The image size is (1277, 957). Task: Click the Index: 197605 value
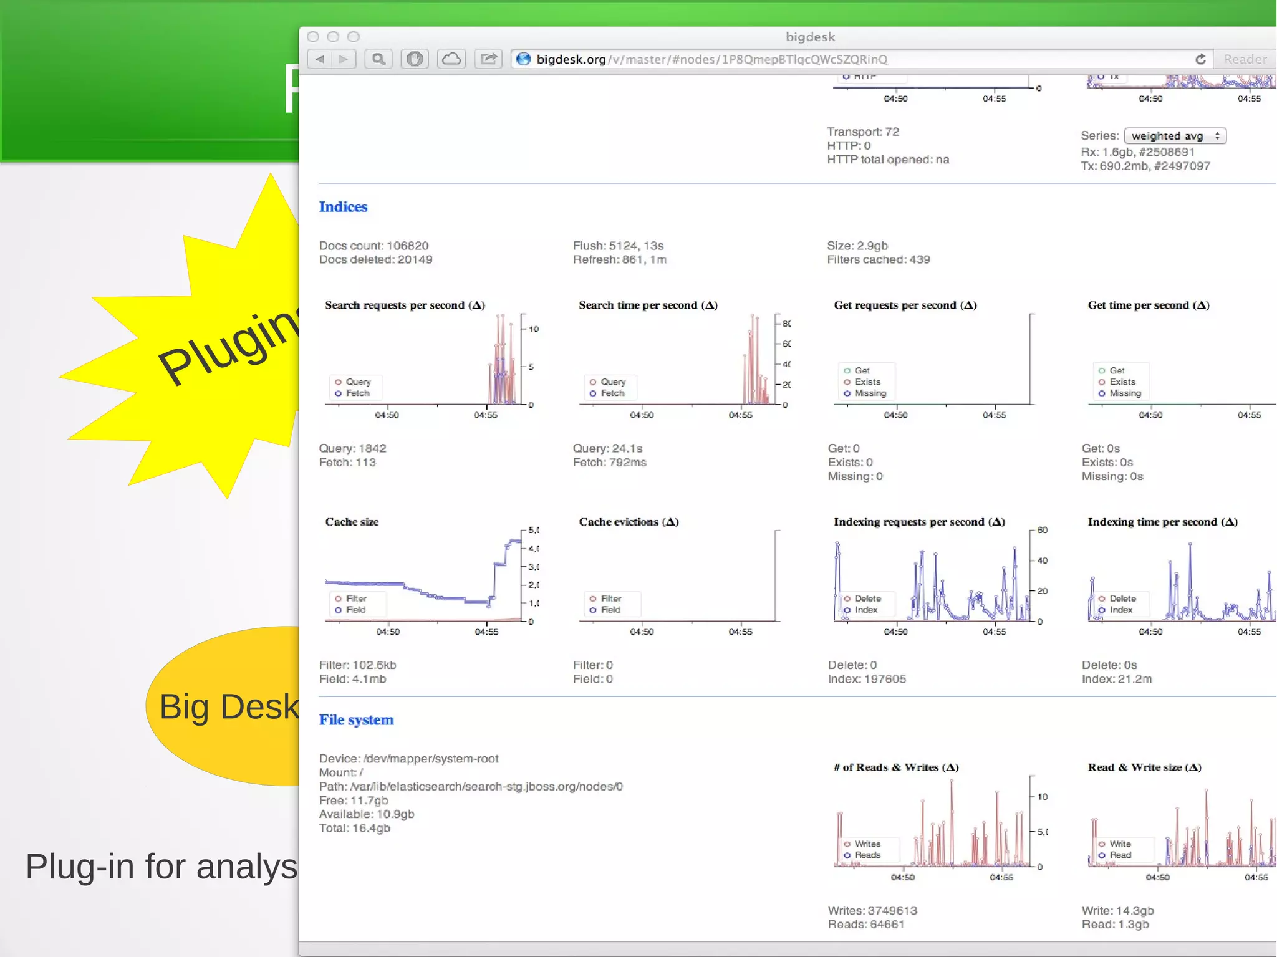pos(867,679)
